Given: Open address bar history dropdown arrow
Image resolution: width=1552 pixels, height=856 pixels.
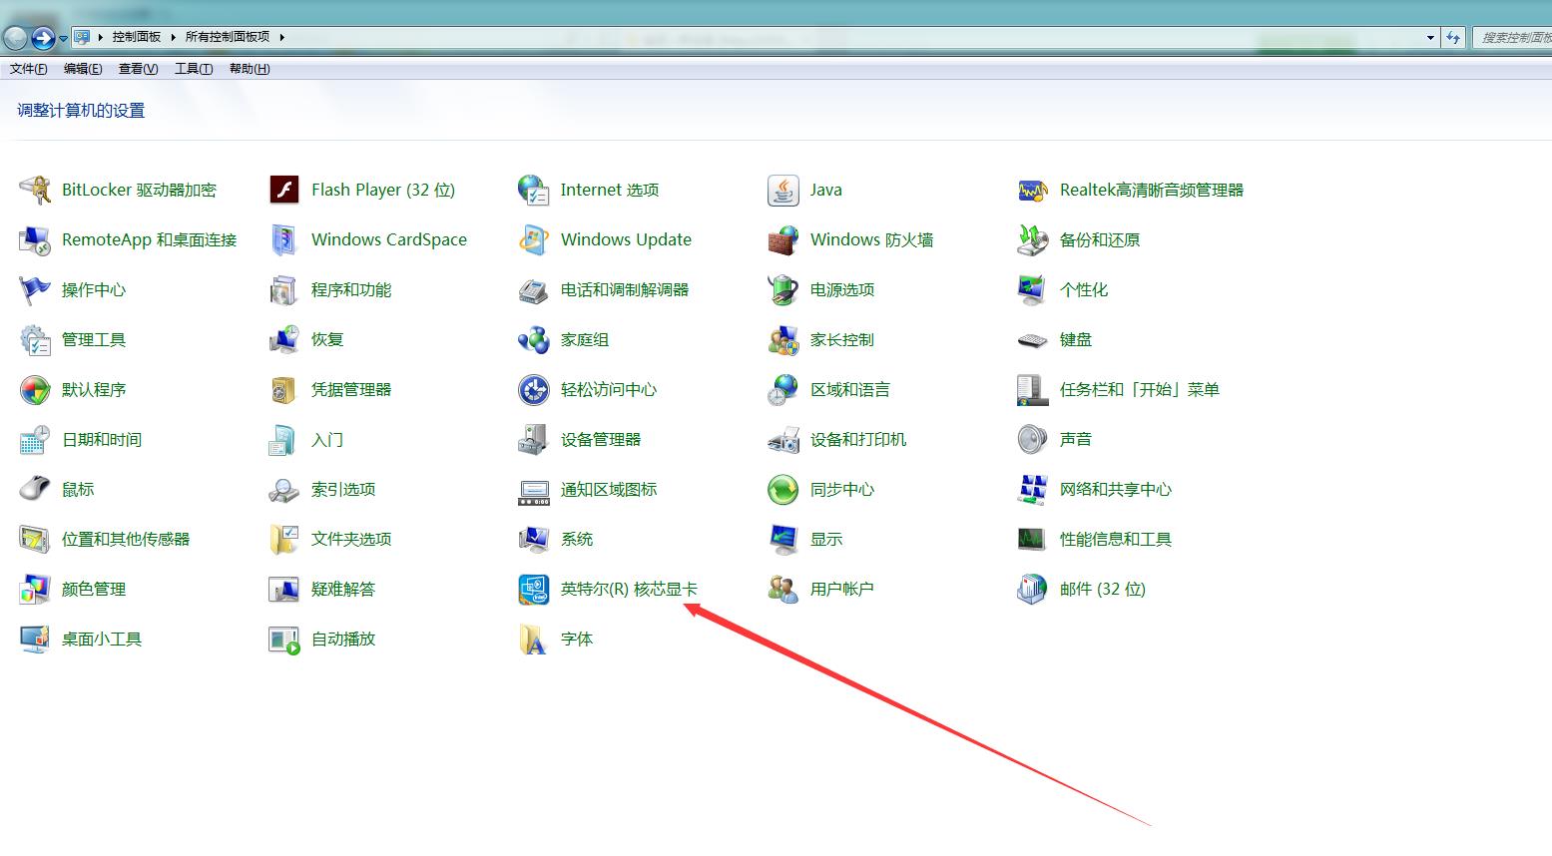Looking at the screenshot, I should point(1431,38).
